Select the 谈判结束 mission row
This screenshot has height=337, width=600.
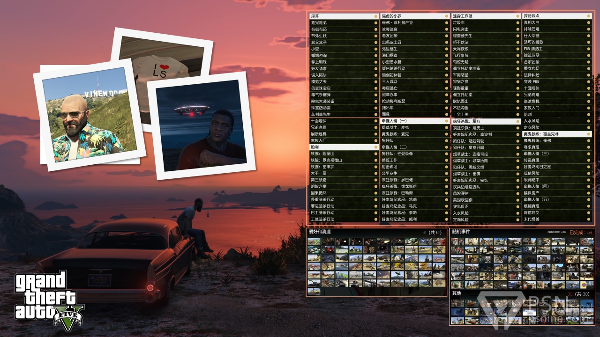[557, 180]
